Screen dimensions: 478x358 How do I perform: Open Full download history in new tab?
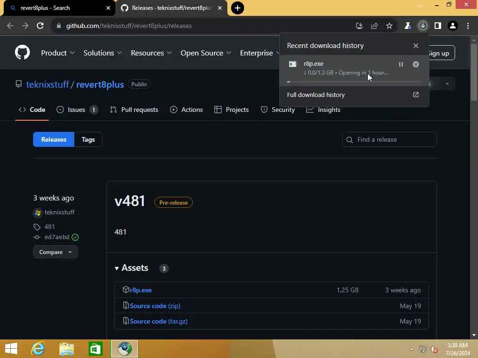pos(416,95)
